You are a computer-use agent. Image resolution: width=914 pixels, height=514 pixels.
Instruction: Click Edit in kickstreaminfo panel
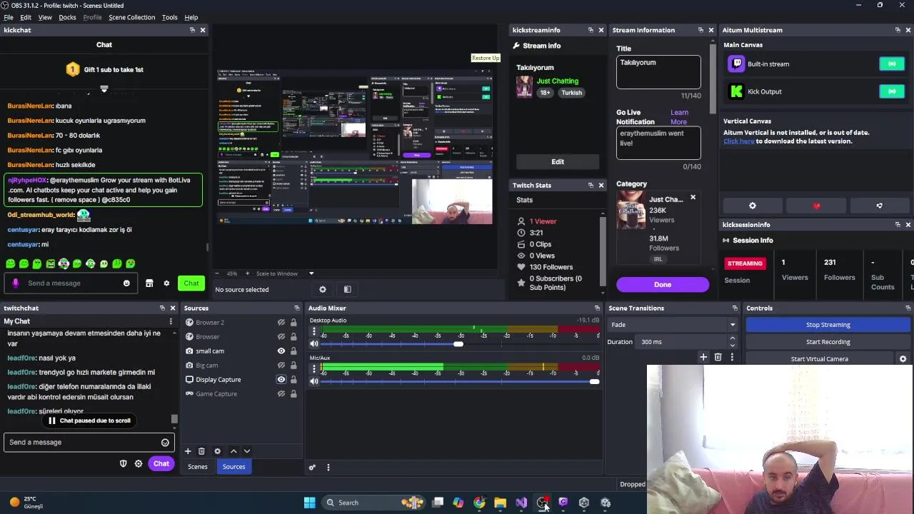click(558, 162)
